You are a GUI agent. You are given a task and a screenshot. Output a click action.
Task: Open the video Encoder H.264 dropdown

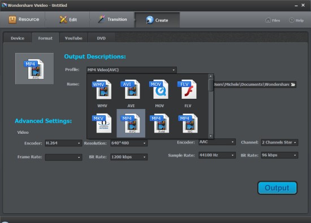63,143
